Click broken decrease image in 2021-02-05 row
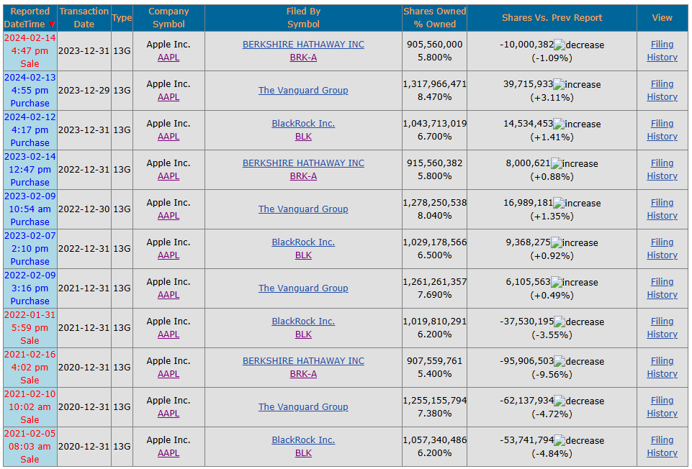 coord(560,440)
